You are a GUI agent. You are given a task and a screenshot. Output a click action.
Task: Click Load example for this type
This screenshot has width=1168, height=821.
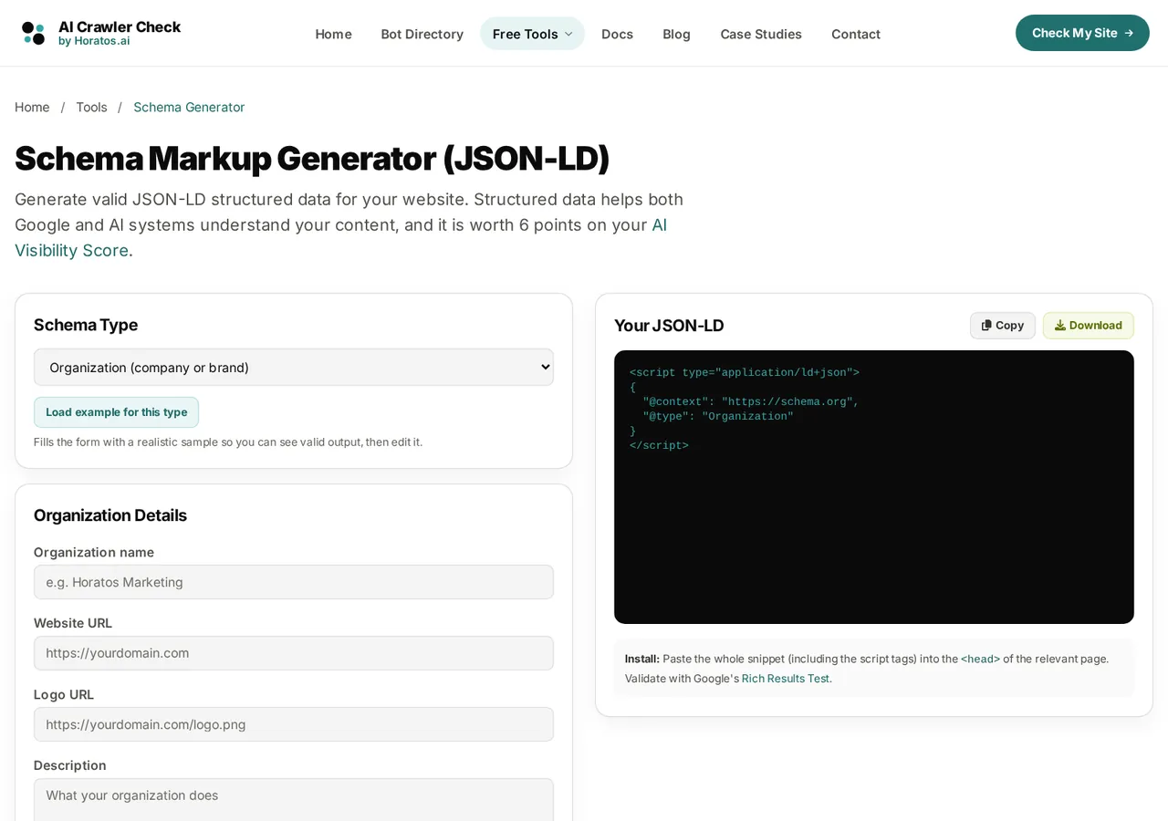coord(116,412)
